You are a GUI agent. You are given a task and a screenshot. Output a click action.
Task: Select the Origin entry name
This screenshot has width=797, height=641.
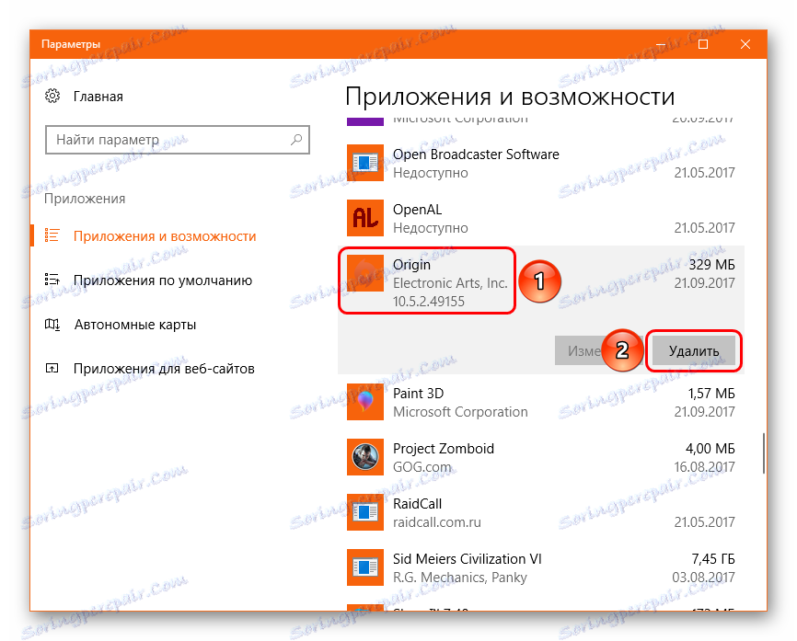pyautogui.click(x=411, y=265)
